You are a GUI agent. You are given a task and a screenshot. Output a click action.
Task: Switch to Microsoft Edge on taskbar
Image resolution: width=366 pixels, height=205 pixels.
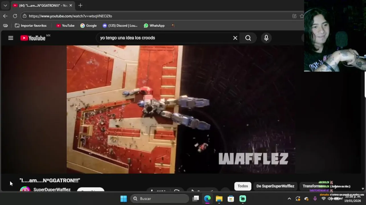[207, 199]
